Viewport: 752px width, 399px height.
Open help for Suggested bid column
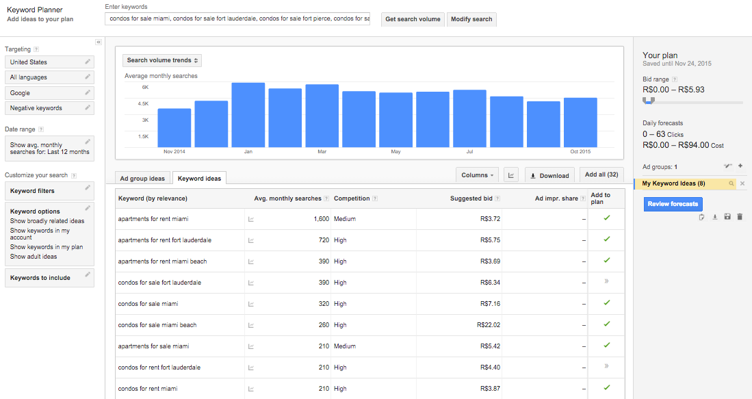pyautogui.click(x=498, y=198)
